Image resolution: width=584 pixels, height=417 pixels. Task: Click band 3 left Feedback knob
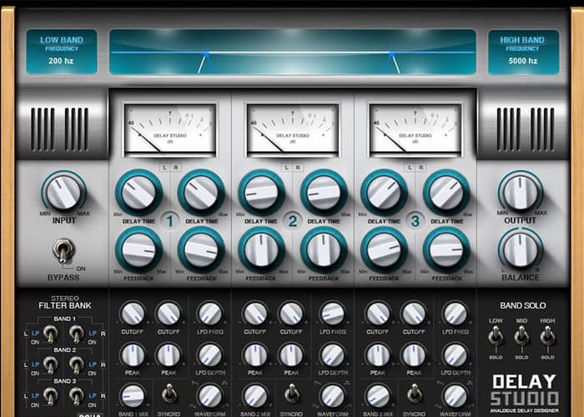(x=384, y=250)
